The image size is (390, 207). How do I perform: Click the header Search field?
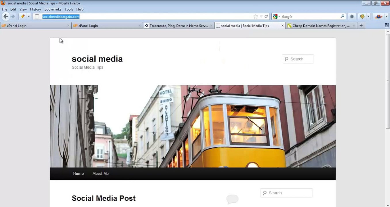tap(298, 59)
